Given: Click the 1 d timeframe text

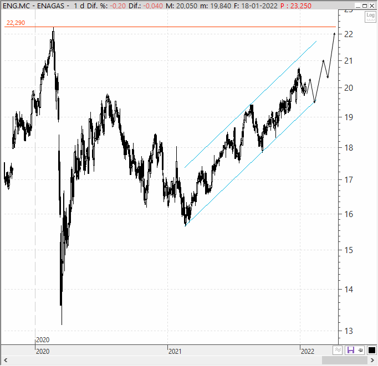Looking at the screenshot, I should (79, 6).
